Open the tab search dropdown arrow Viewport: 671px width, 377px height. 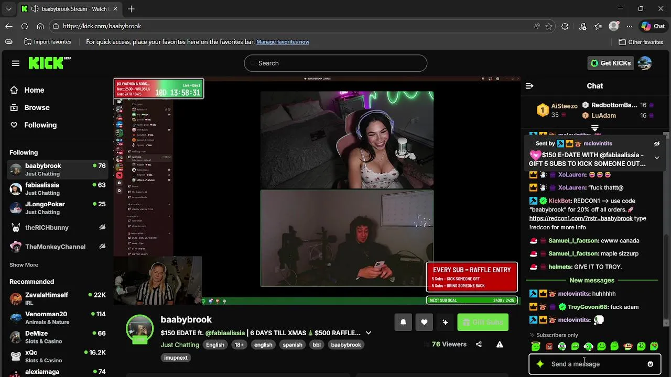click(x=8, y=9)
